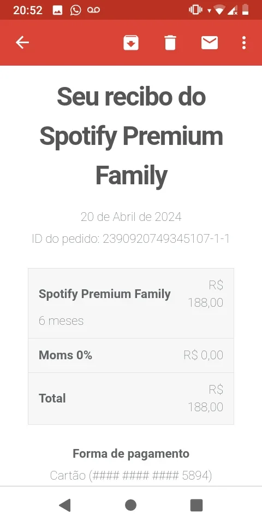Tap the Spotify Premium Family line item
Viewport: 262px width, 525px height.
tap(131, 304)
